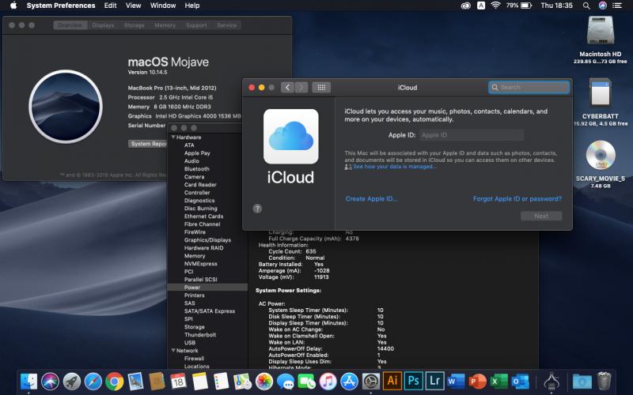This screenshot has height=395, width=633.
Task: Click the Show All grid icon in iCloud toolbar
Action: pyautogui.click(x=321, y=88)
